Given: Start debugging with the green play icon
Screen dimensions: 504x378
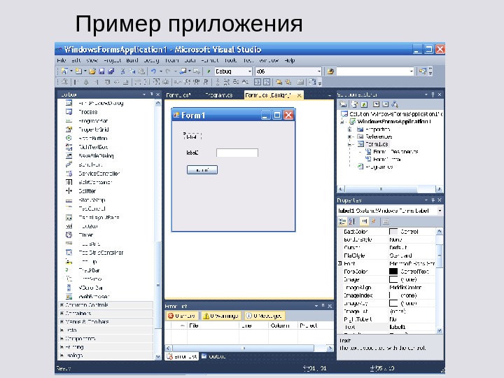Looking at the screenshot, I should tap(209, 71).
